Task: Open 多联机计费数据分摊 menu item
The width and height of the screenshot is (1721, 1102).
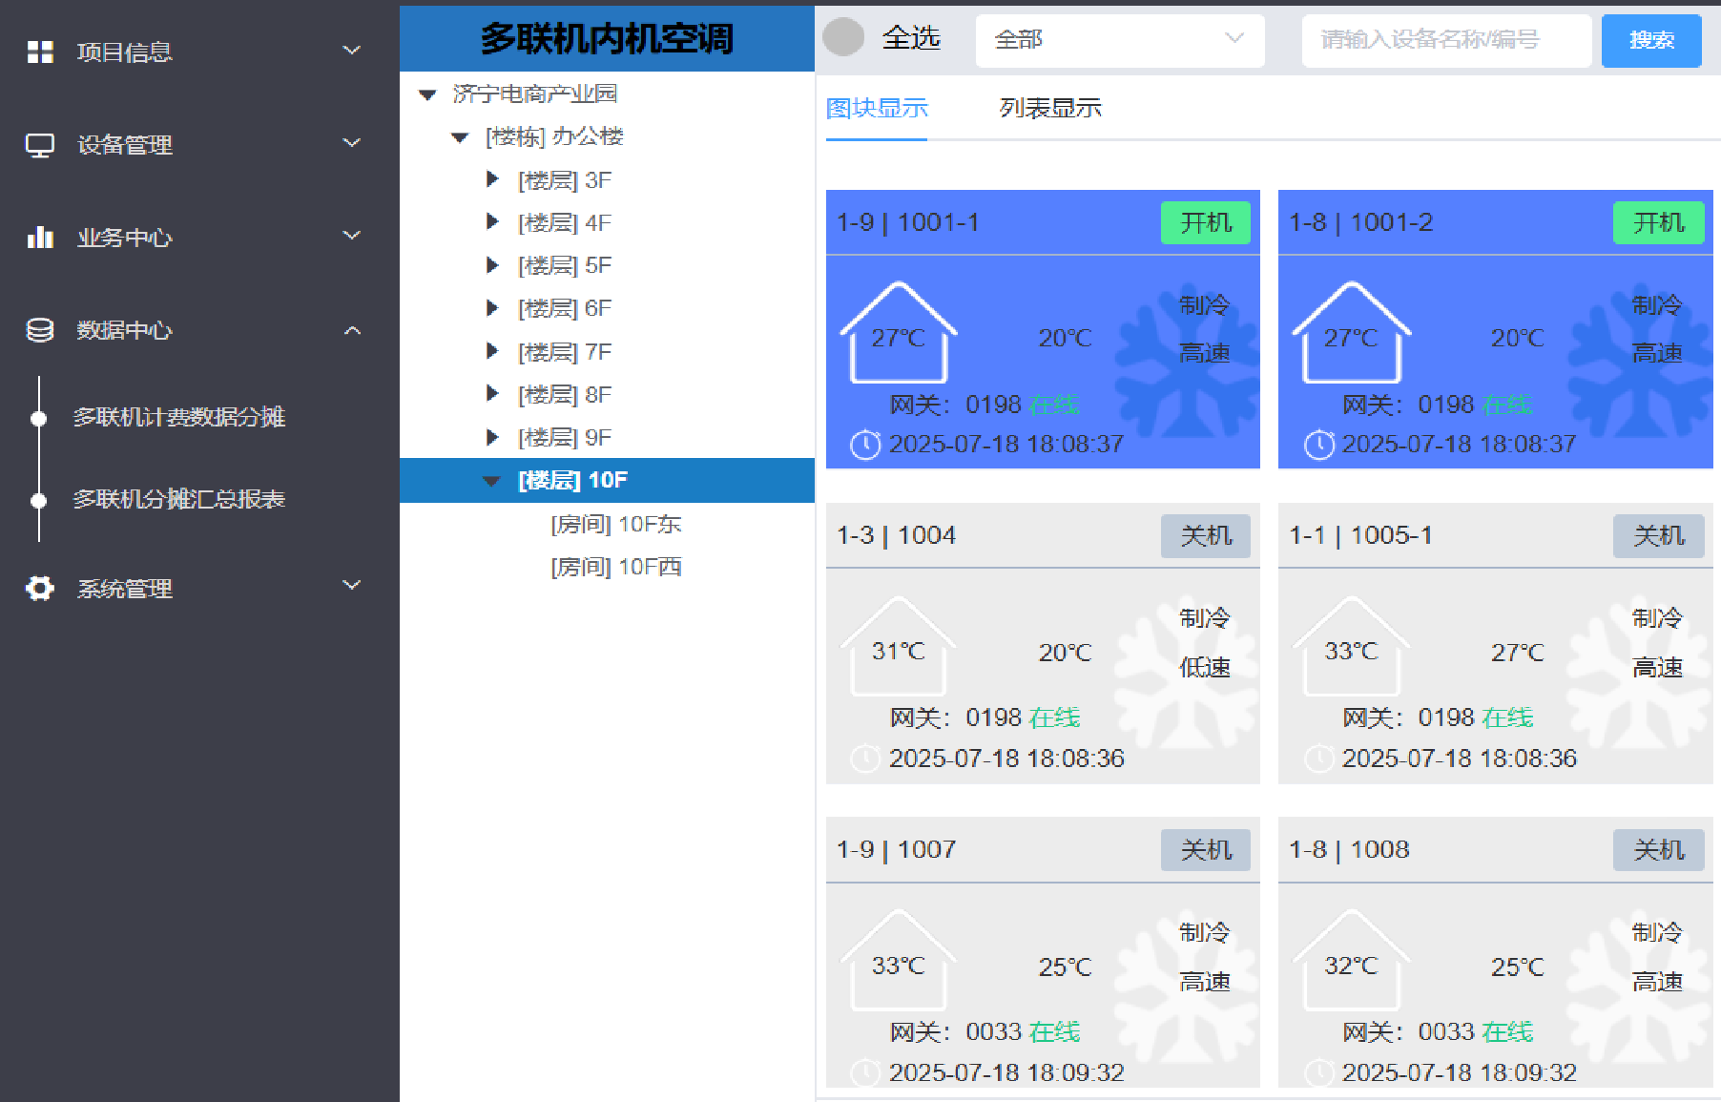Action: pyautogui.click(x=179, y=417)
